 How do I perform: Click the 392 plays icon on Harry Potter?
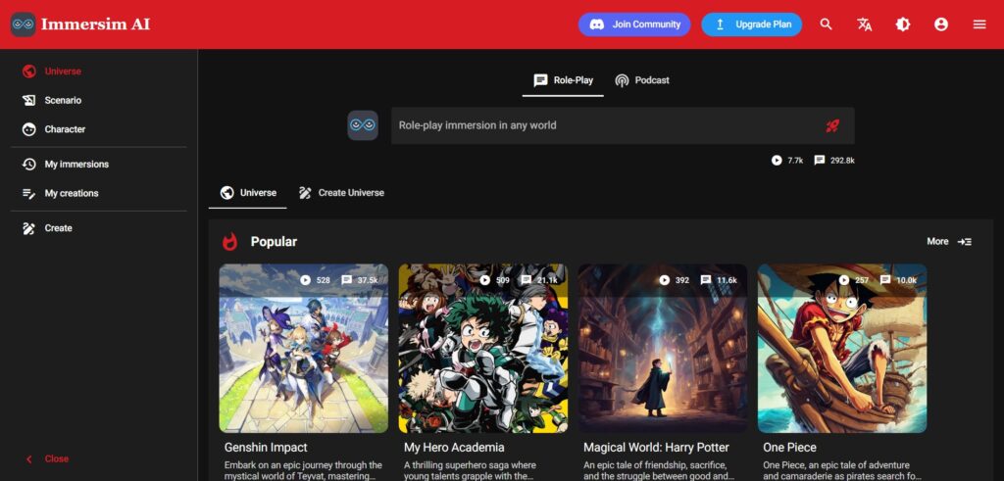coord(665,280)
